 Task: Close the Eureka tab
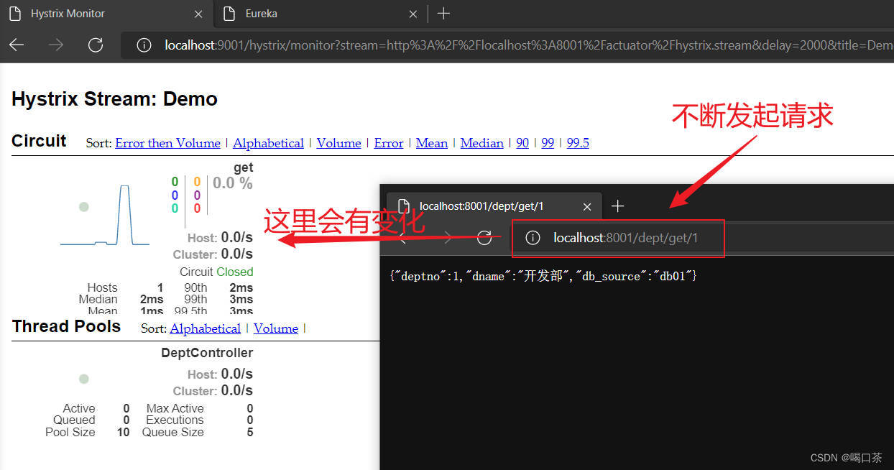pyautogui.click(x=413, y=14)
